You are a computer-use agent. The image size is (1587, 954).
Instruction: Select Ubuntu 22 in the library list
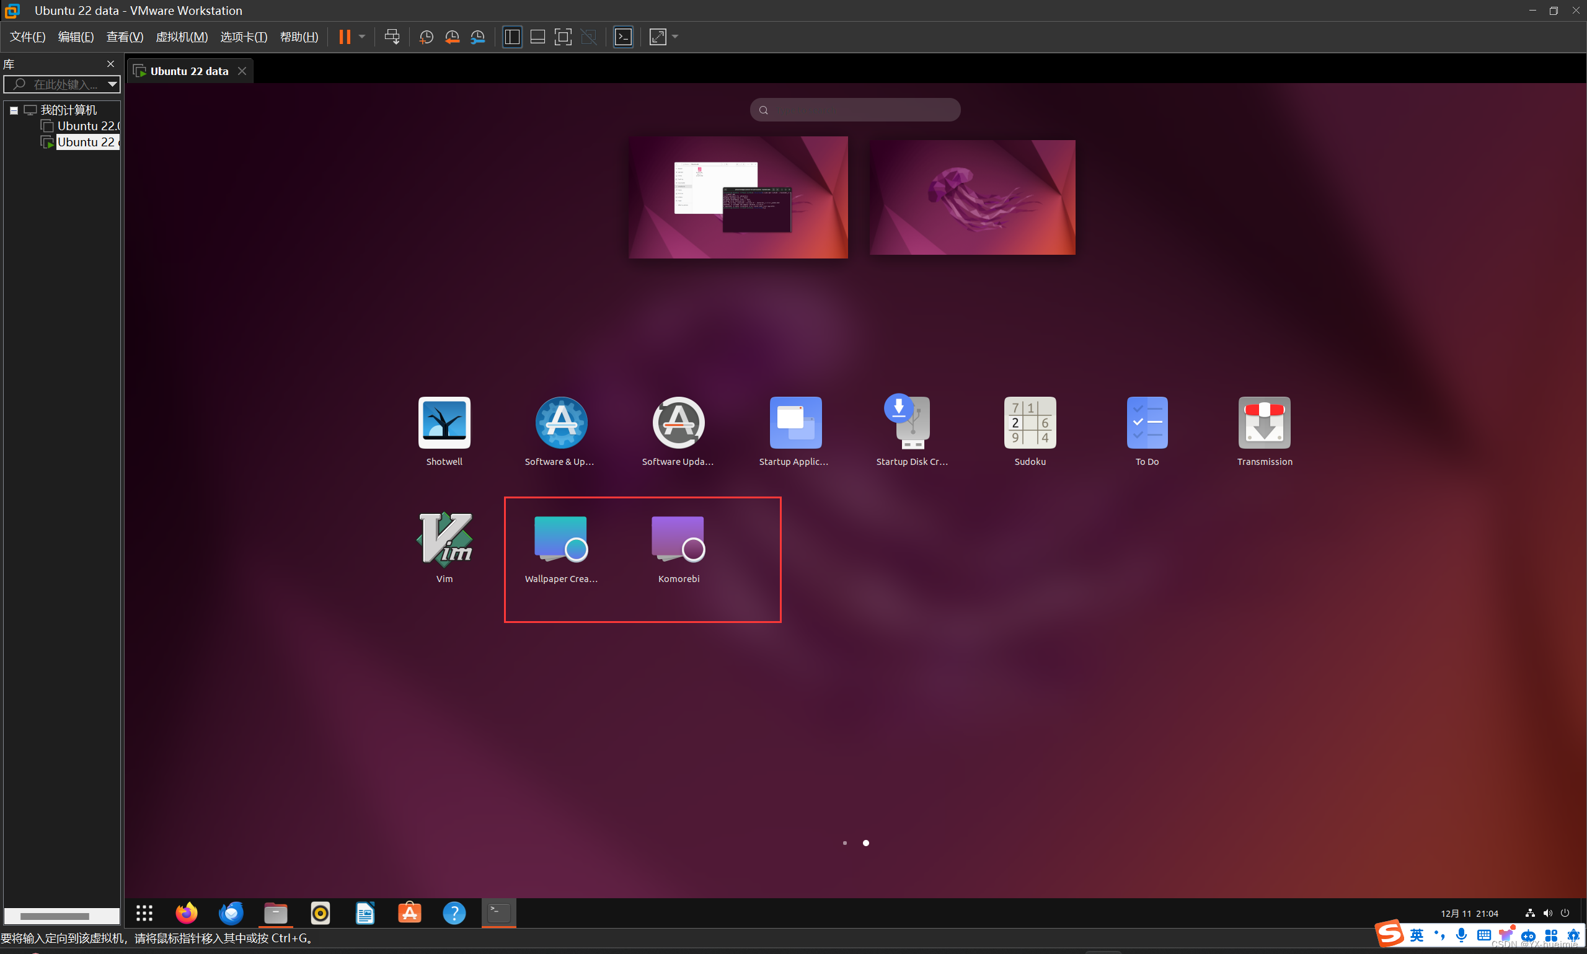(x=86, y=141)
